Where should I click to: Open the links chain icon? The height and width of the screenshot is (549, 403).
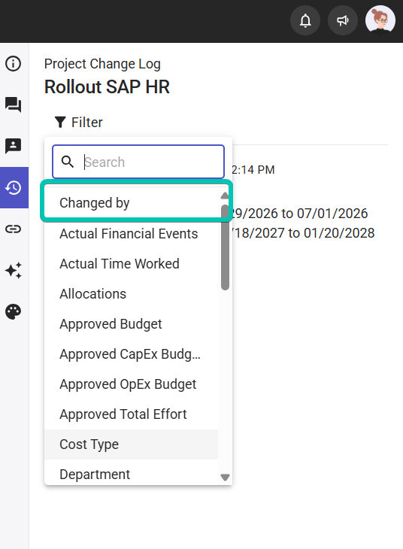point(14,229)
